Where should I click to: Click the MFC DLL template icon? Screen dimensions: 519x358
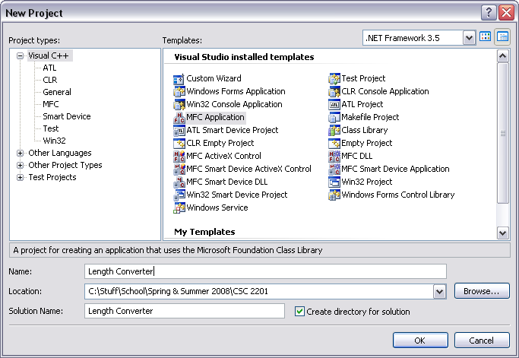click(334, 156)
